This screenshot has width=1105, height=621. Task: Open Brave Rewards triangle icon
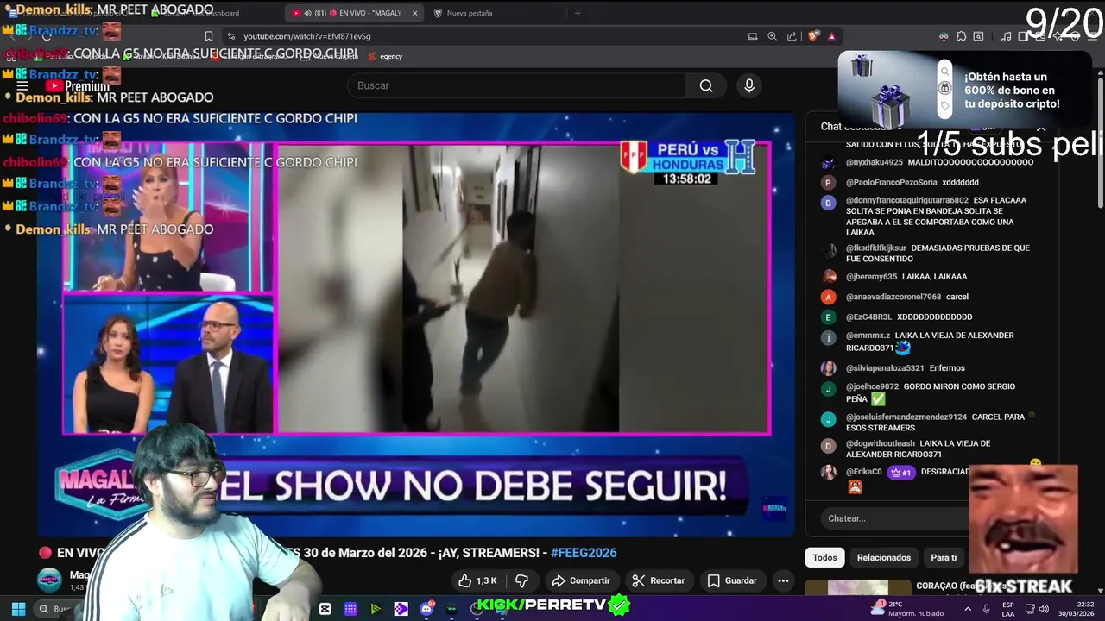tap(831, 36)
